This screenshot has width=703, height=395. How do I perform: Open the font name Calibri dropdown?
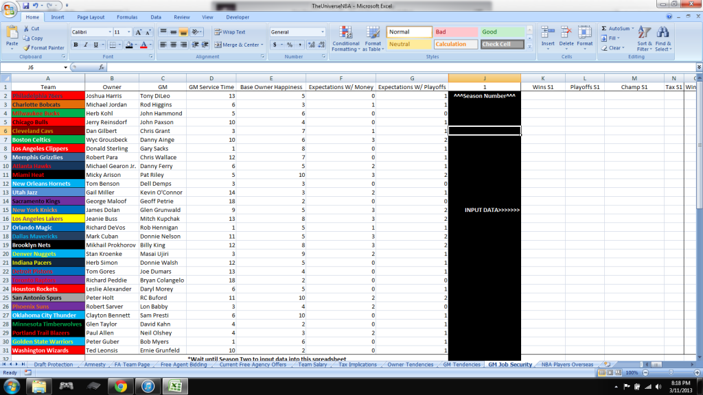point(110,32)
